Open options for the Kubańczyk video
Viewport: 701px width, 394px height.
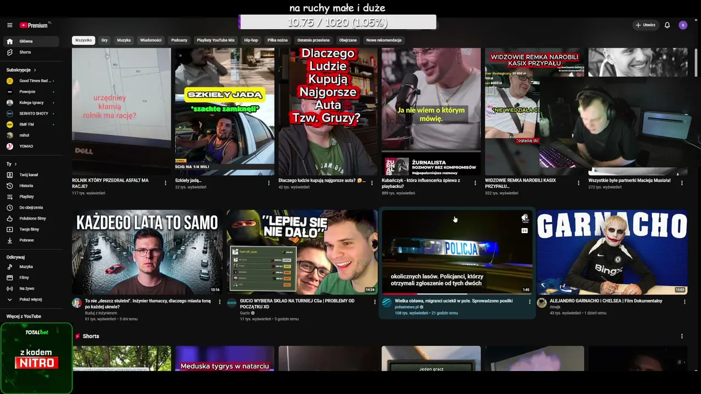(x=475, y=183)
